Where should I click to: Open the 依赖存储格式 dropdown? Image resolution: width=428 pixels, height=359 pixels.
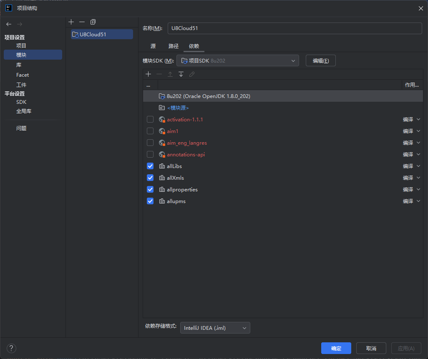click(215, 328)
